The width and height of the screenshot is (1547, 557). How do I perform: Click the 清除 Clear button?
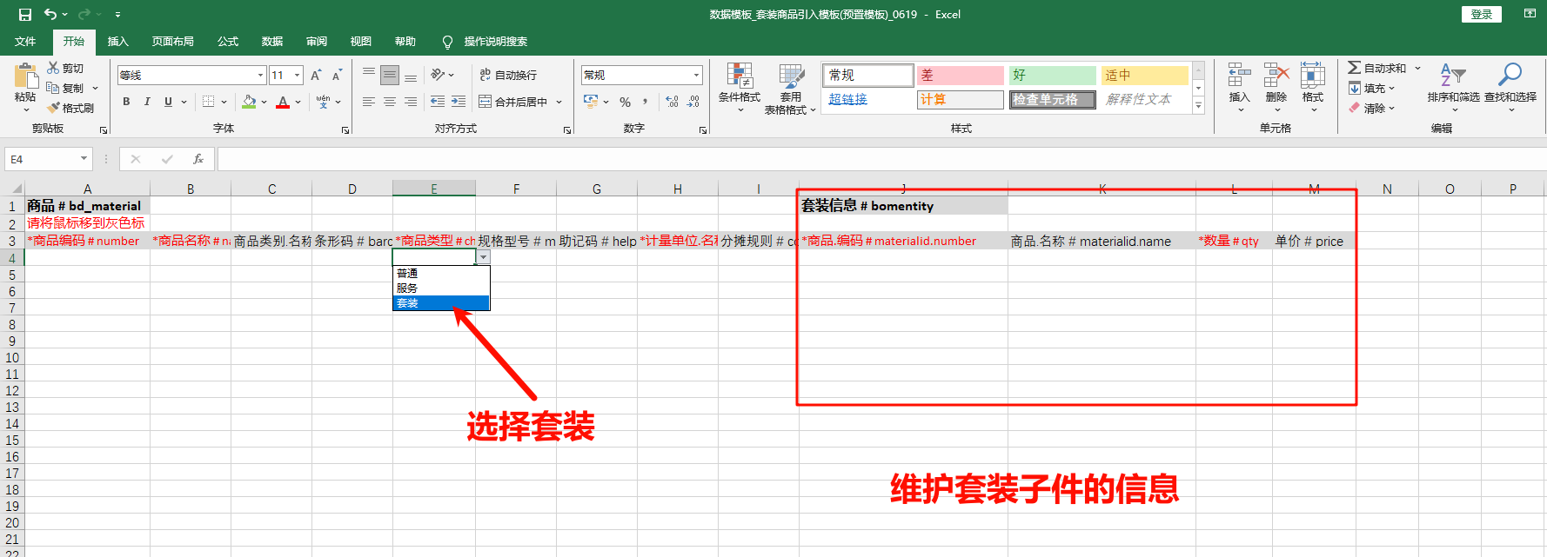(x=1372, y=108)
